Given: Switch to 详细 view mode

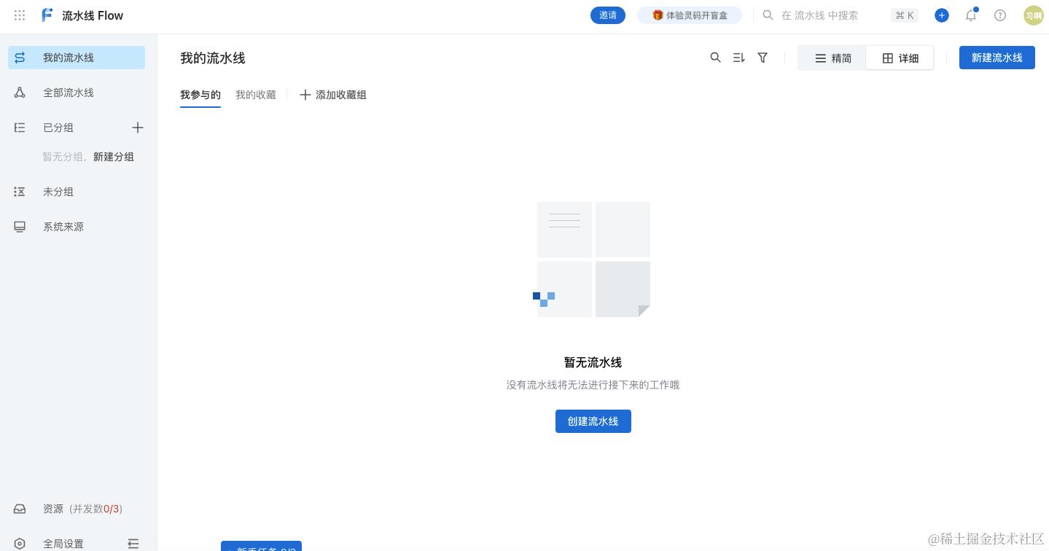Looking at the screenshot, I should (x=900, y=58).
